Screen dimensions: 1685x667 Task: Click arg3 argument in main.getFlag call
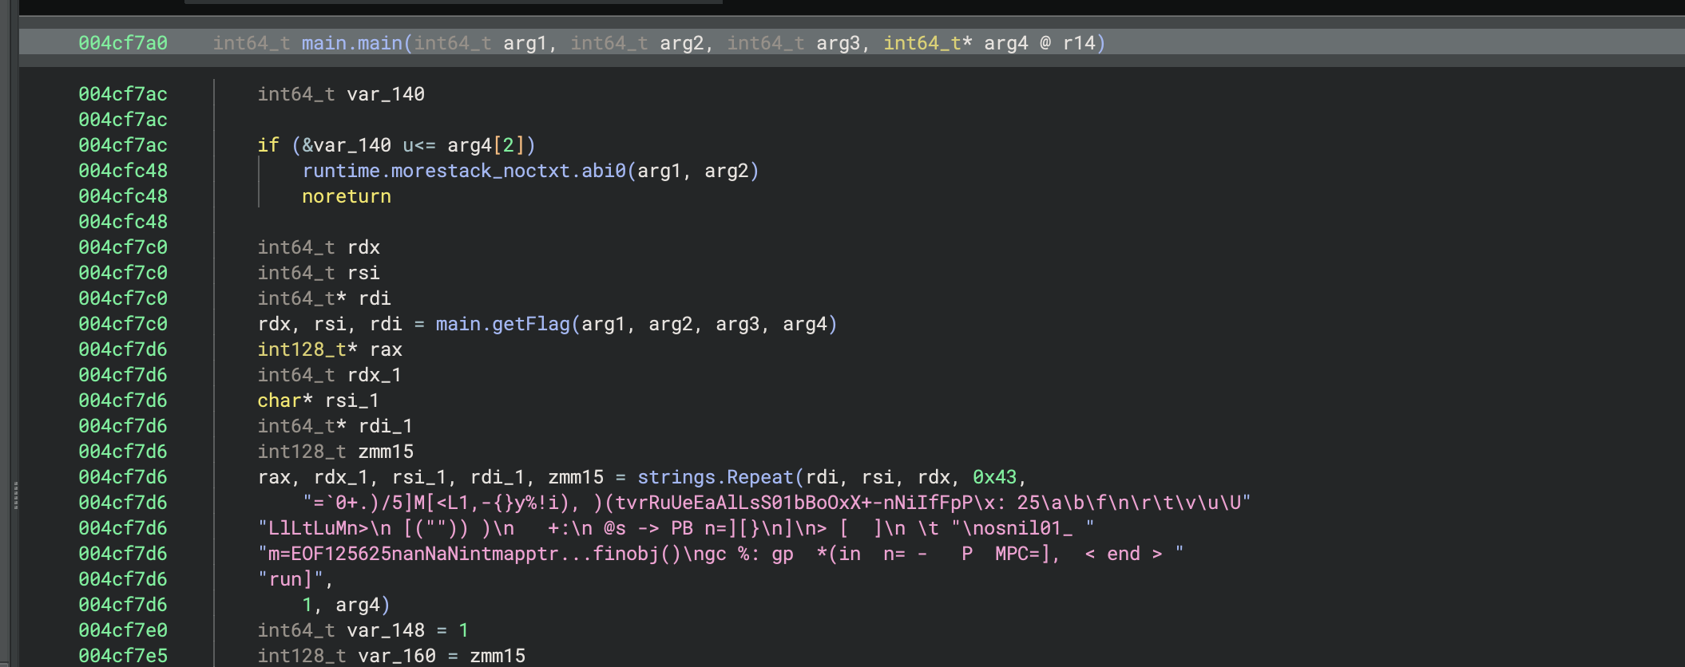[737, 324]
